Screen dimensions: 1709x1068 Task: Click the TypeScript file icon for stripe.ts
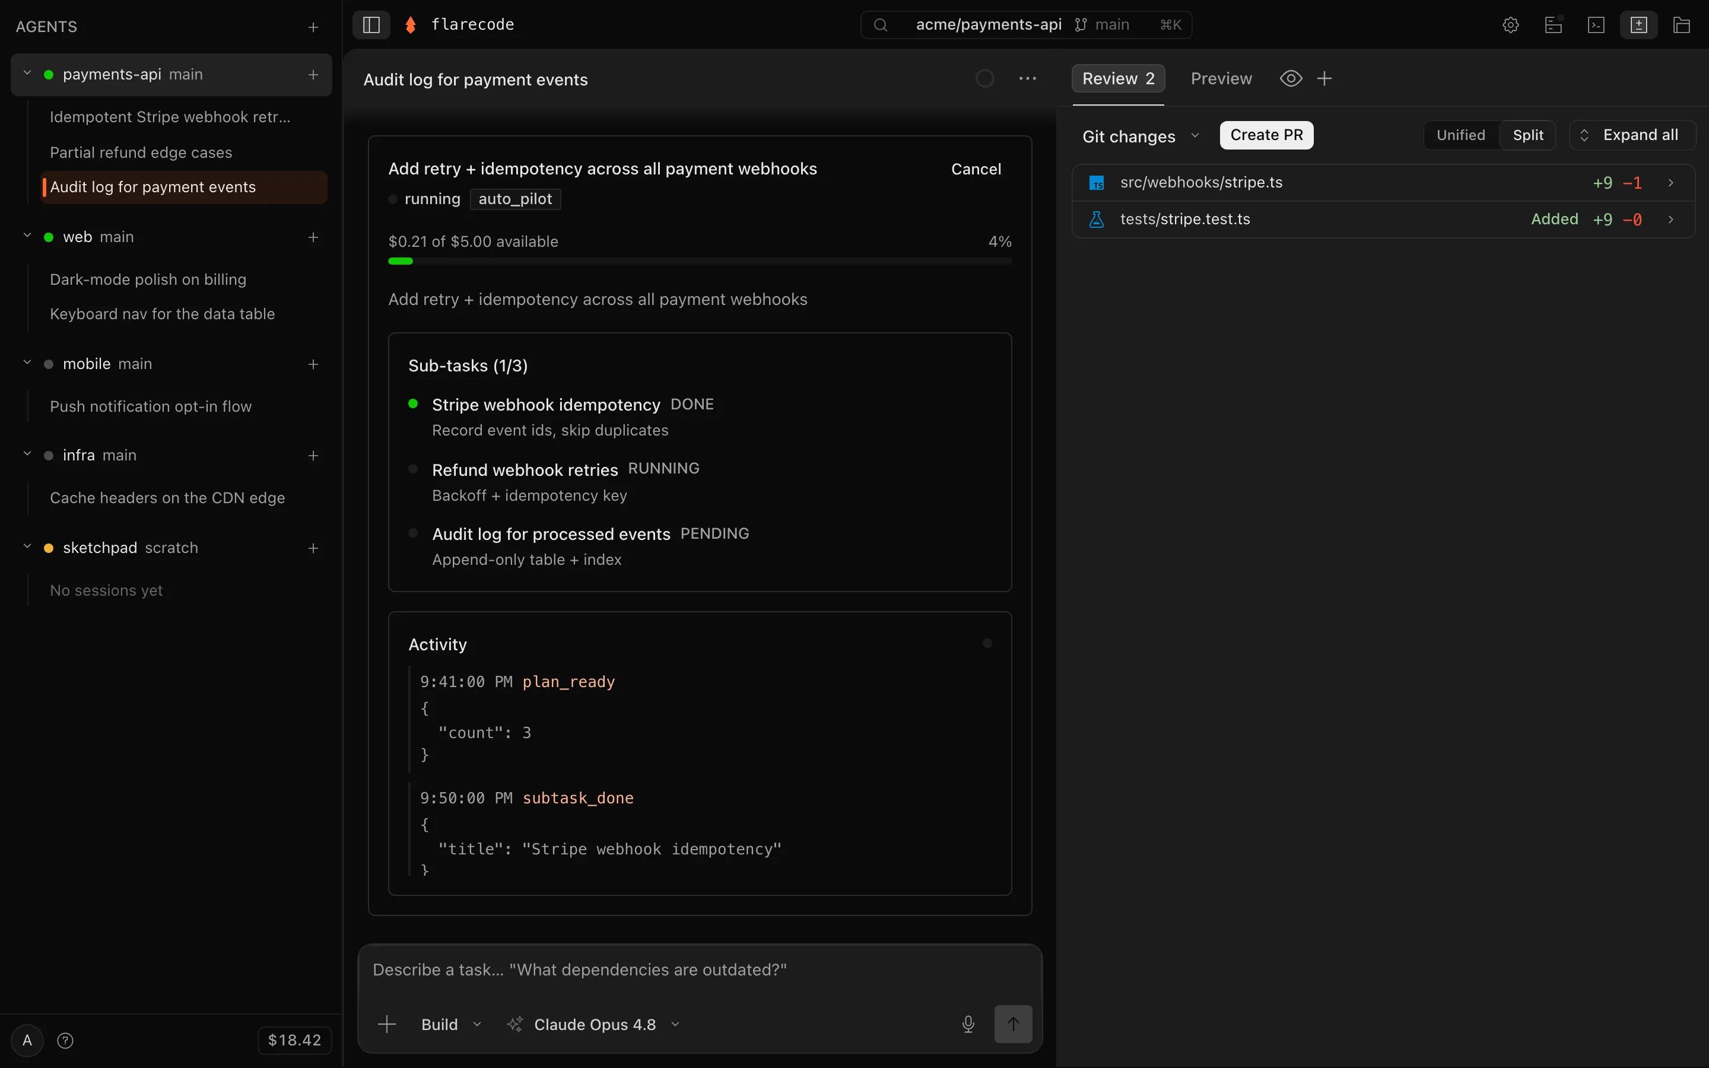tap(1097, 183)
